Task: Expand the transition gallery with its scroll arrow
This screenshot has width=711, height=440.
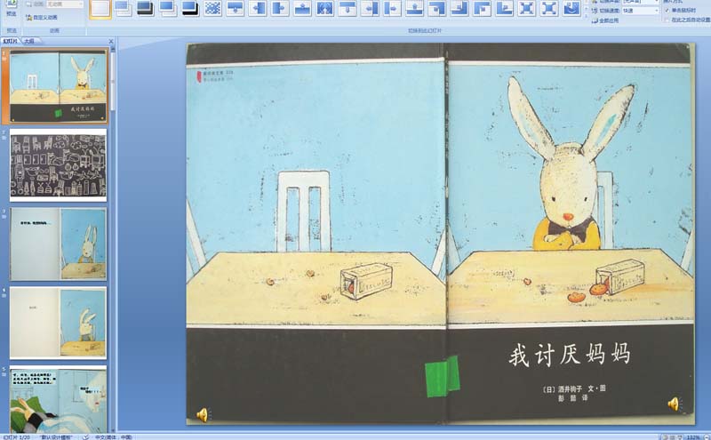Action: 587,14
